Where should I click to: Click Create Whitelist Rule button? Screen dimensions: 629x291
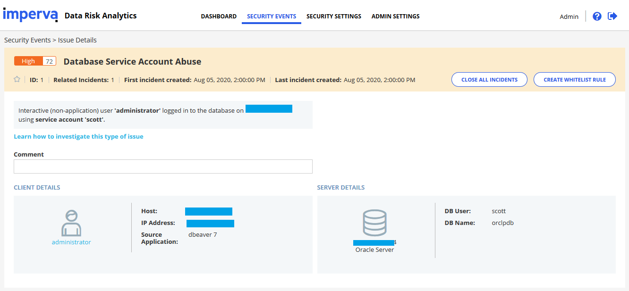click(575, 80)
